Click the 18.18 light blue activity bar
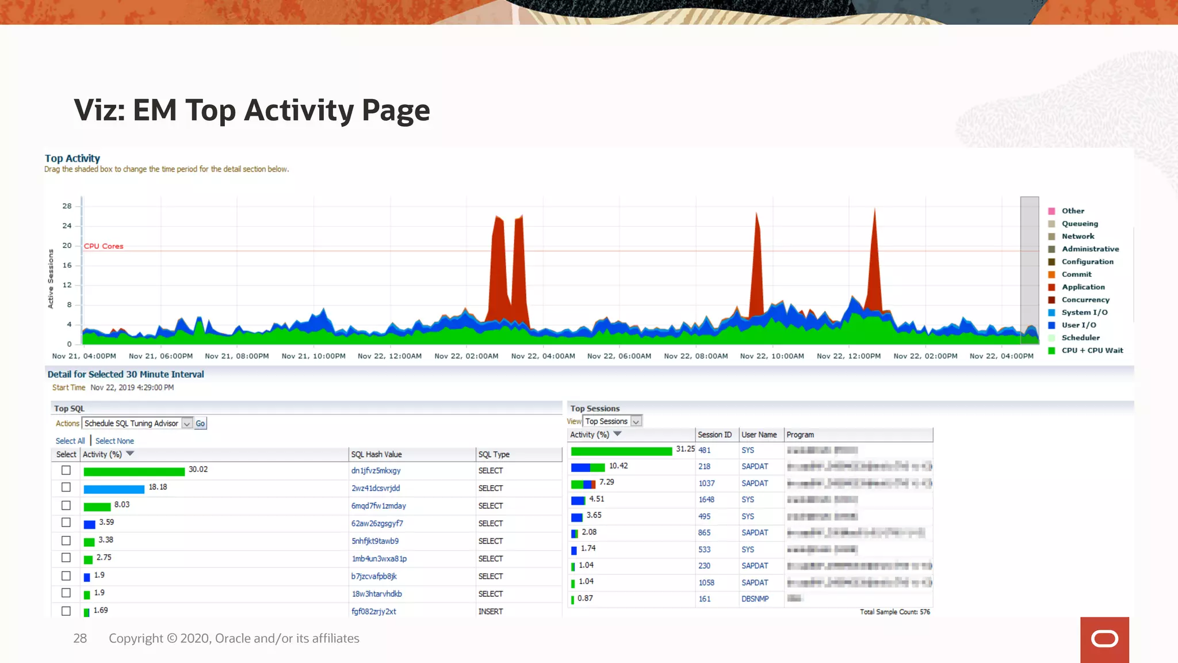This screenshot has width=1178, height=663. click(114, 489)
